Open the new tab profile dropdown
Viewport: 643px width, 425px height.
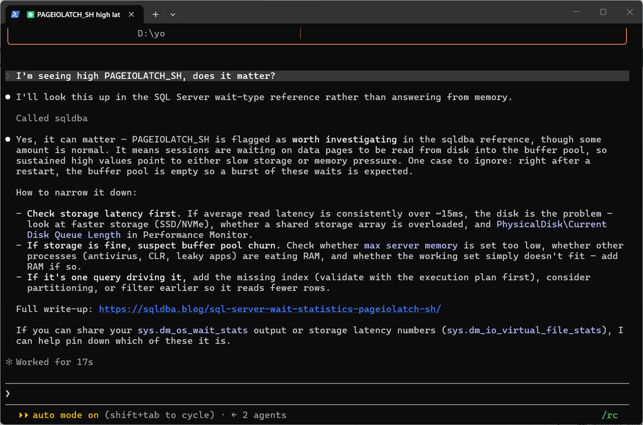pos(173,14)
